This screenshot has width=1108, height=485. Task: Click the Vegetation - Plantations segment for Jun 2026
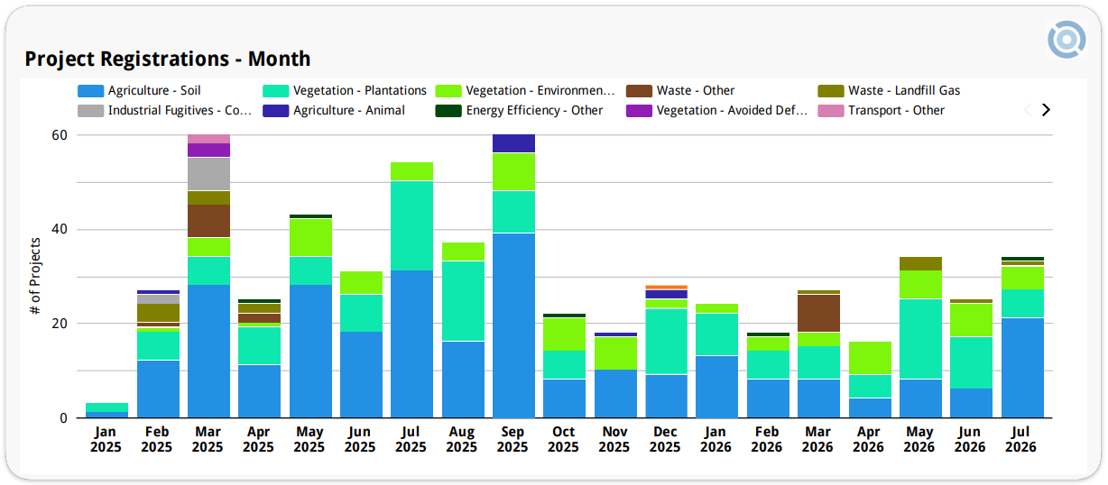[971, 363]
